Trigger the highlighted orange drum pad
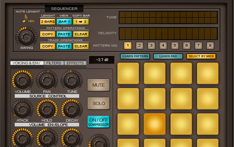234x147 pixels. click(x=155, y=124)
